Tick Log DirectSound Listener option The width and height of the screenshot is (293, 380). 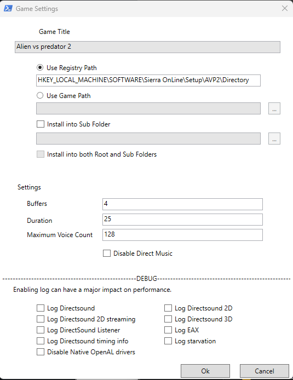point(41,330)
